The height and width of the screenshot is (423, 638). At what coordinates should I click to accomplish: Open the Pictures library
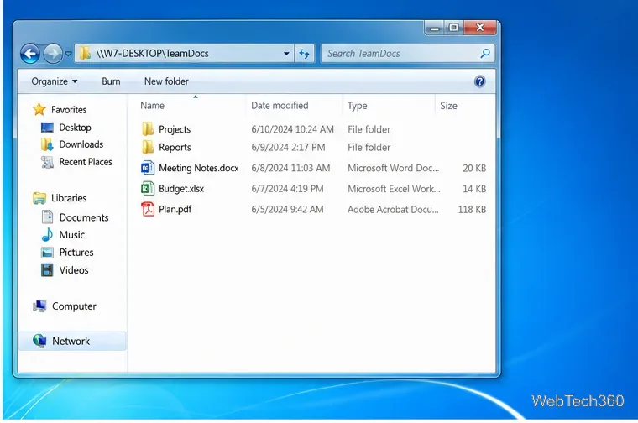[76, 252]
